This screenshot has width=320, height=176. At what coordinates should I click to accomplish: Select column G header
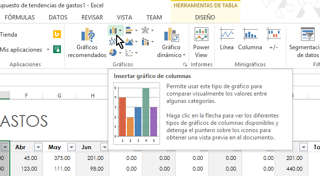tap(59, 95)
